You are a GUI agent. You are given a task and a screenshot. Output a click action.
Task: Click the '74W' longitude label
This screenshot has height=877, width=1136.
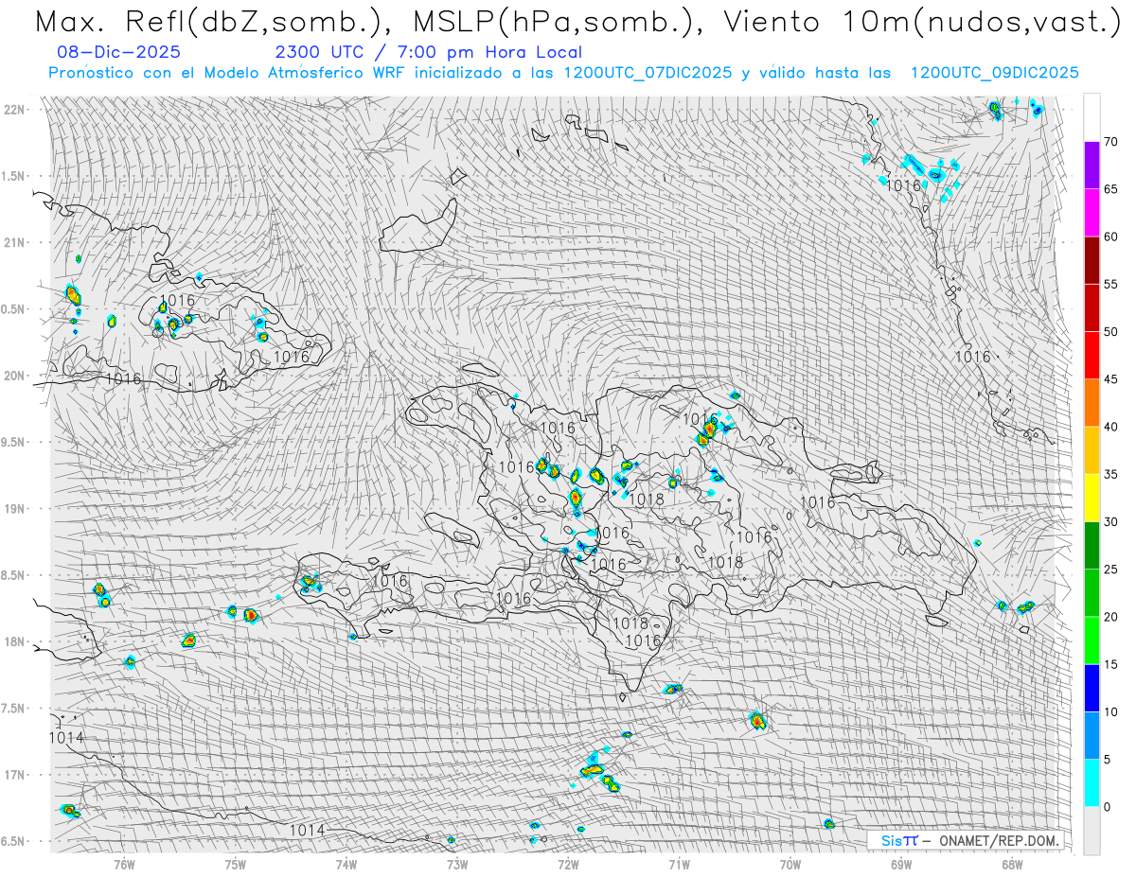(x=346, y=864)
